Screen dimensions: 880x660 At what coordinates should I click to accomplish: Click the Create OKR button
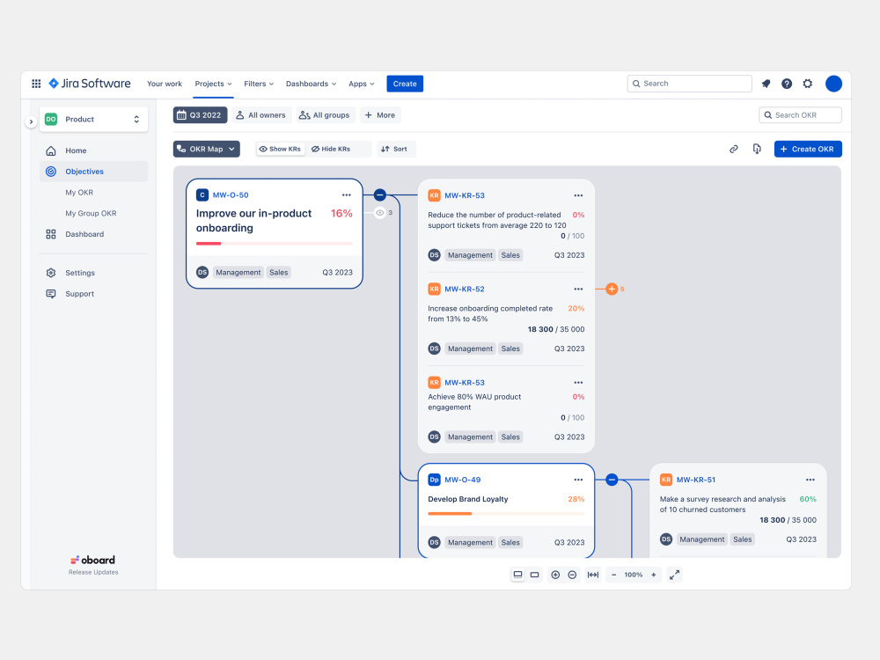[x=808, y=149]
